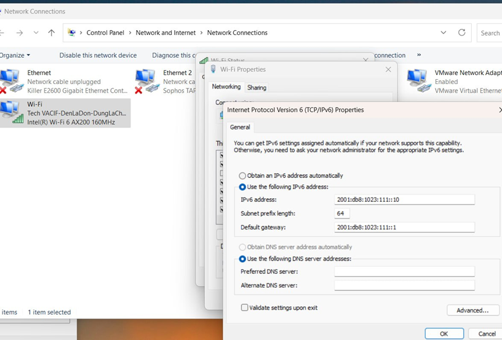Show more toolbar commands overflow chevron
This screenshot has height=340, width=502.
(419, 55)
